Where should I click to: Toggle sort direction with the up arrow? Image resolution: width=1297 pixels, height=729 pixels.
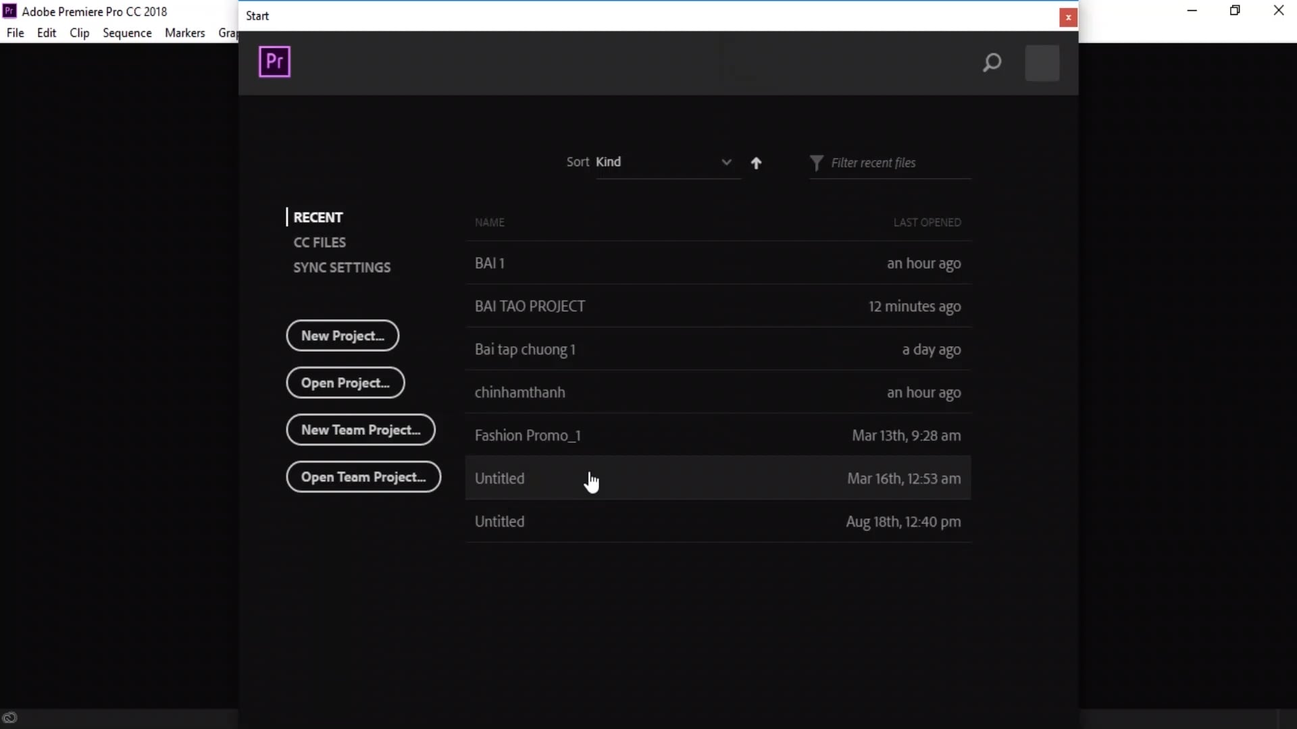point(756,163)
